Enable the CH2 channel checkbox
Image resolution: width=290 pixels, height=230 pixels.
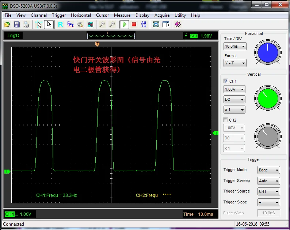tap(226, 120)
